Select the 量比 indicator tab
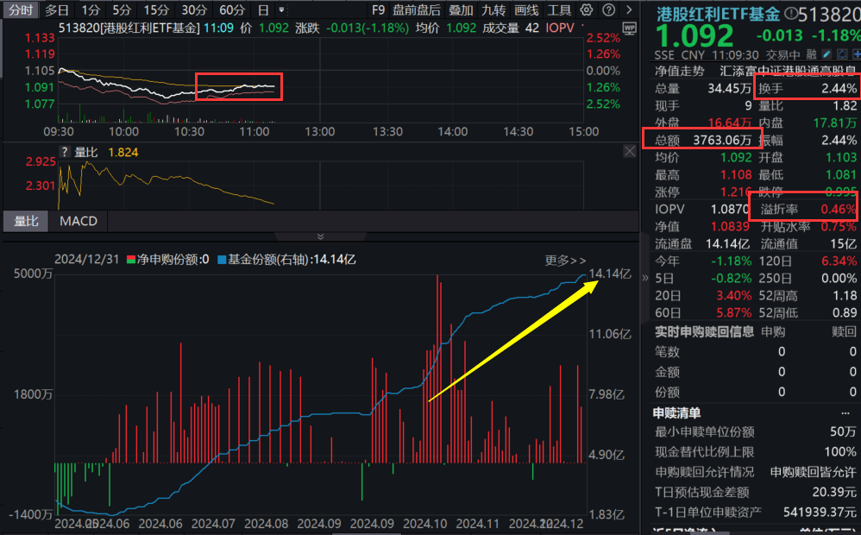This screenshot has height=535, width=861. click(26, 222)
